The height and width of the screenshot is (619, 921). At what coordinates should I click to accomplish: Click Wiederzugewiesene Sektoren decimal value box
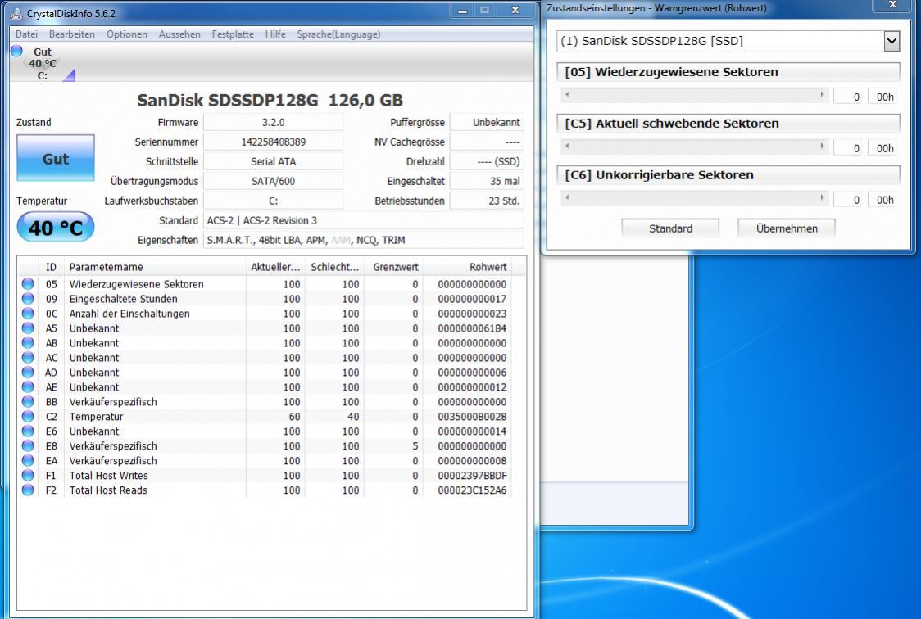click(x=847, y=97)
